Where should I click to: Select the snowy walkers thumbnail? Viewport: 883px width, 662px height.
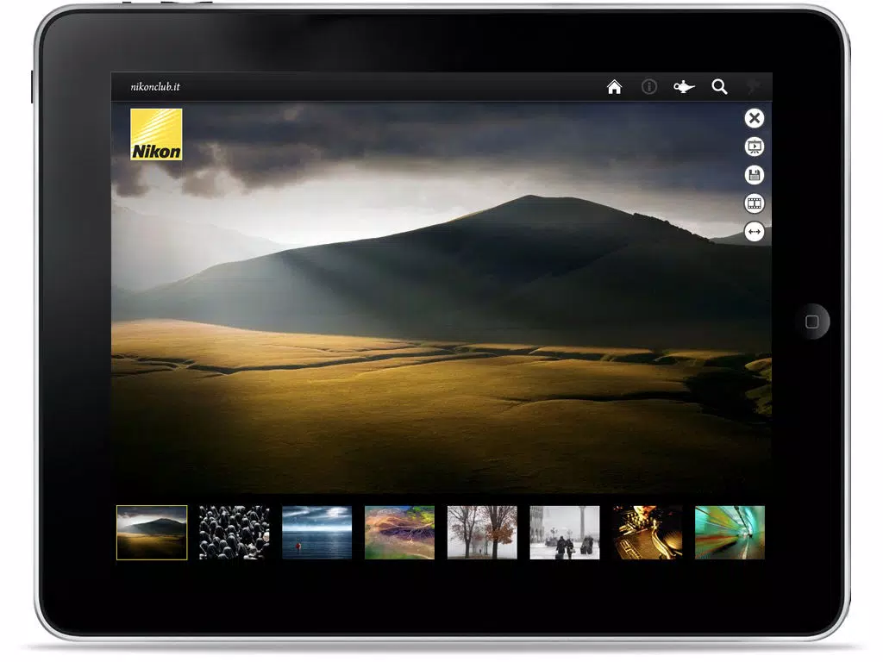click(x=564, y=533)
